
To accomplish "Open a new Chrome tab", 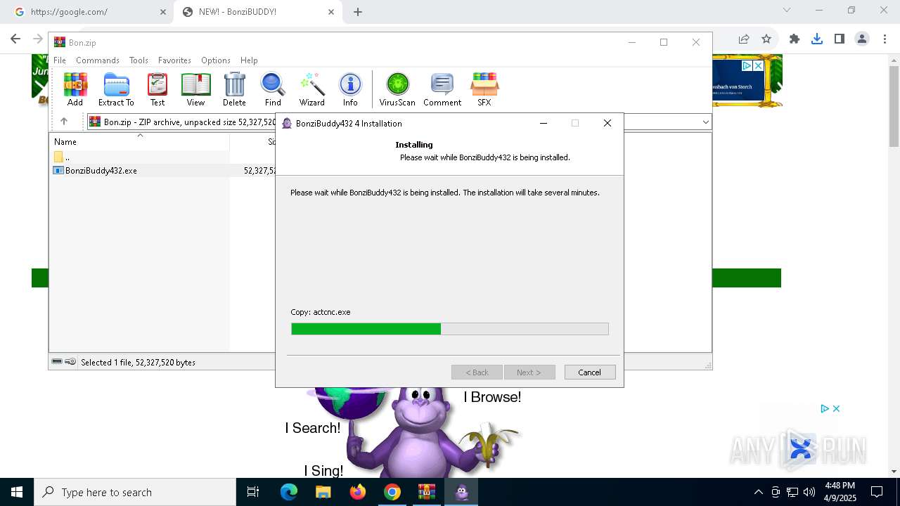I will click(358, 12).
